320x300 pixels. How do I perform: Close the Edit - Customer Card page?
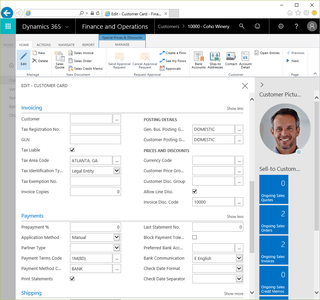[x=245, y=86]
